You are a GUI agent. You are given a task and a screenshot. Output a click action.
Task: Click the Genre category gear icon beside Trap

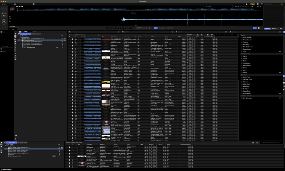(280, 51)
